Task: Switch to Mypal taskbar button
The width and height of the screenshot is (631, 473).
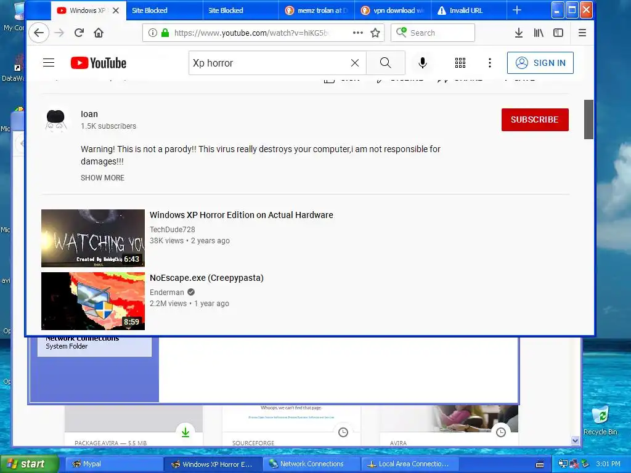Action: coord(114,464)
